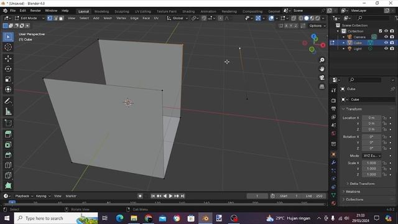Select the Select Box tool
The height and width of the screenshot is (224, 398).
(8, 37)
